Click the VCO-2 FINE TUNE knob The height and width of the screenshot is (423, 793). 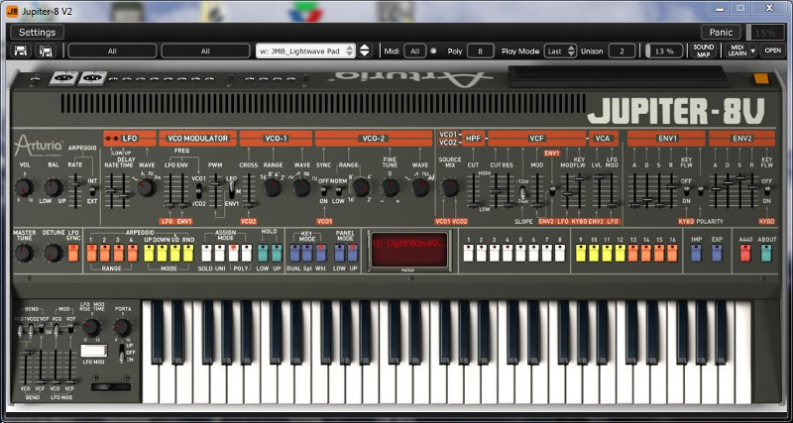(x=390, y=187)
